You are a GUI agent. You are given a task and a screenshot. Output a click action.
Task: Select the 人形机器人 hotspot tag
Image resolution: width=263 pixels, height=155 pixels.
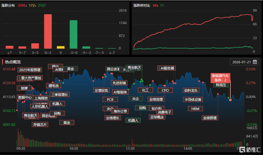(40, 107)
